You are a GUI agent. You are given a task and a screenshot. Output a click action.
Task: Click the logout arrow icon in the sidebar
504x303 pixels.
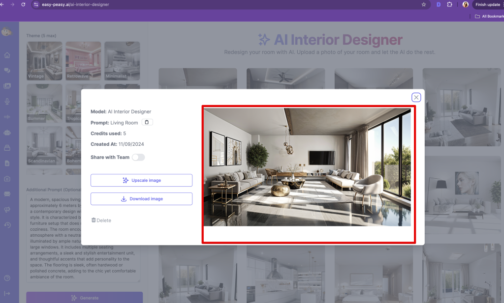pyautogui.click(x=7, y=294)
